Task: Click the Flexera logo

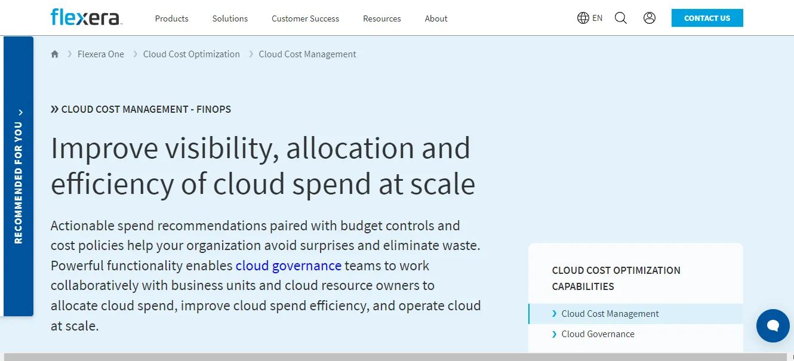Action: click(x=86, y=17)
